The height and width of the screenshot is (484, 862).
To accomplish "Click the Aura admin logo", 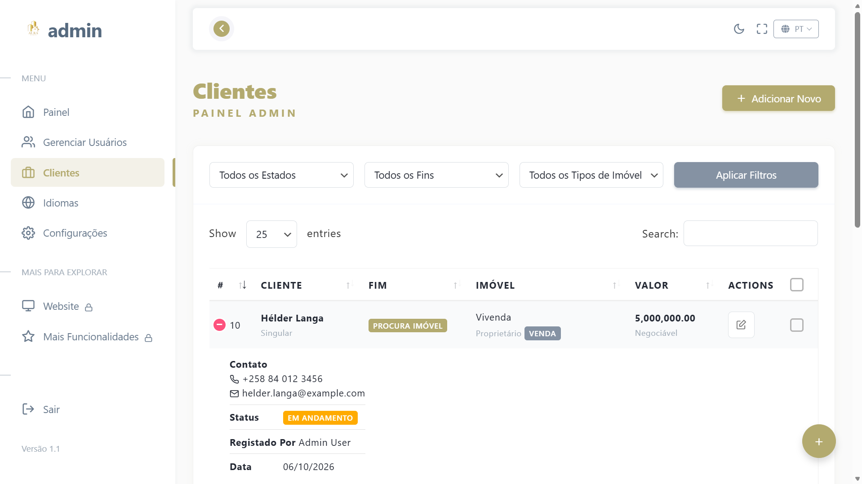I will pos(64,30).
